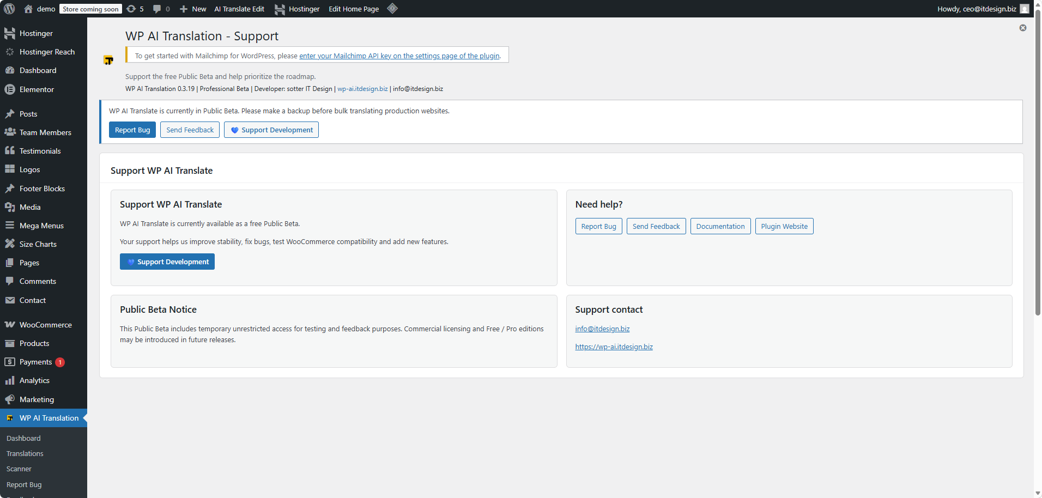Open the plugin Dashboard submenu item
This screenshot has width=1042, height=498.
pyautogui.click(x=23, y=438)
